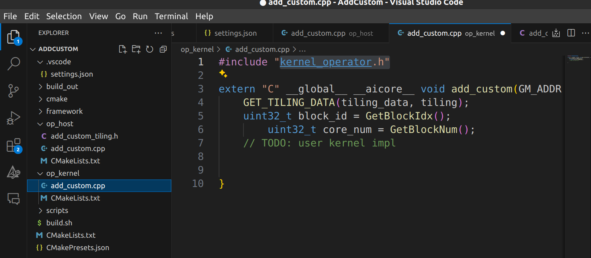Switch to add_custom.cpp op_host tab

tap(331, 33)
